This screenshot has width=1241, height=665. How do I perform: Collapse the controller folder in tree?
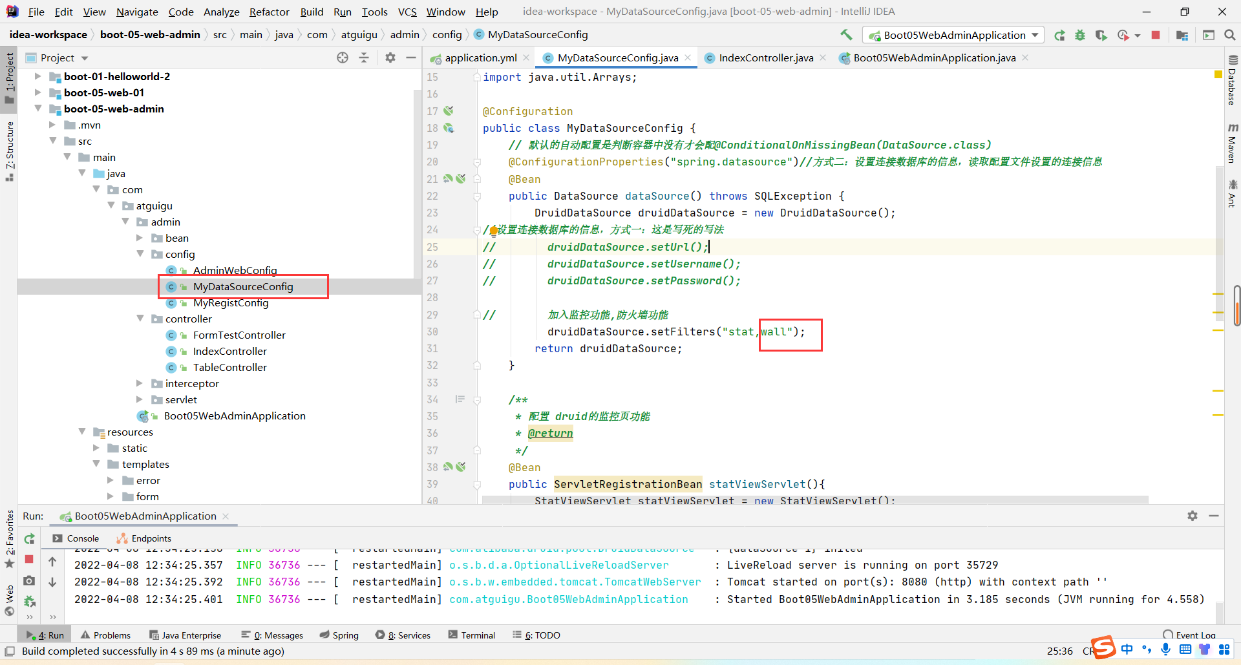tap(140, 319)
